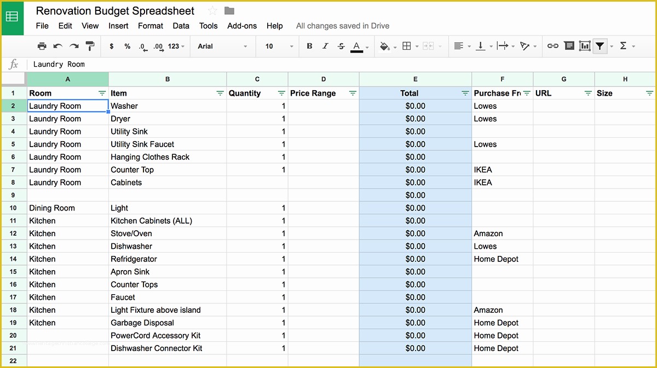Click the 'Dishwasher Connector Kit' cell
The height and width of the screenshot is (368, 657).
click(168, 348)
